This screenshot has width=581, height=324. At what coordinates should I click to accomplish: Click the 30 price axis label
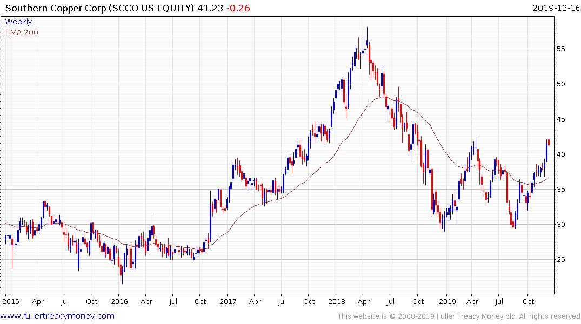pyautogui.click(x=561, y=225)
